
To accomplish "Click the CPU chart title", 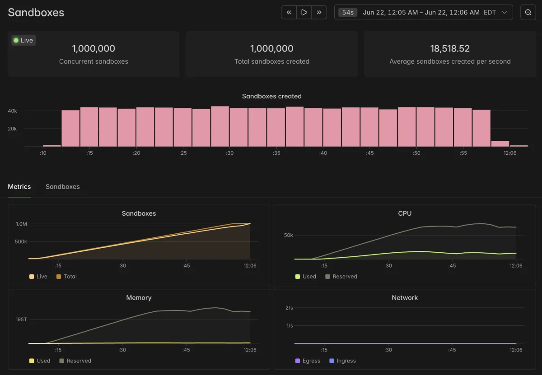I will coord(405,213).
